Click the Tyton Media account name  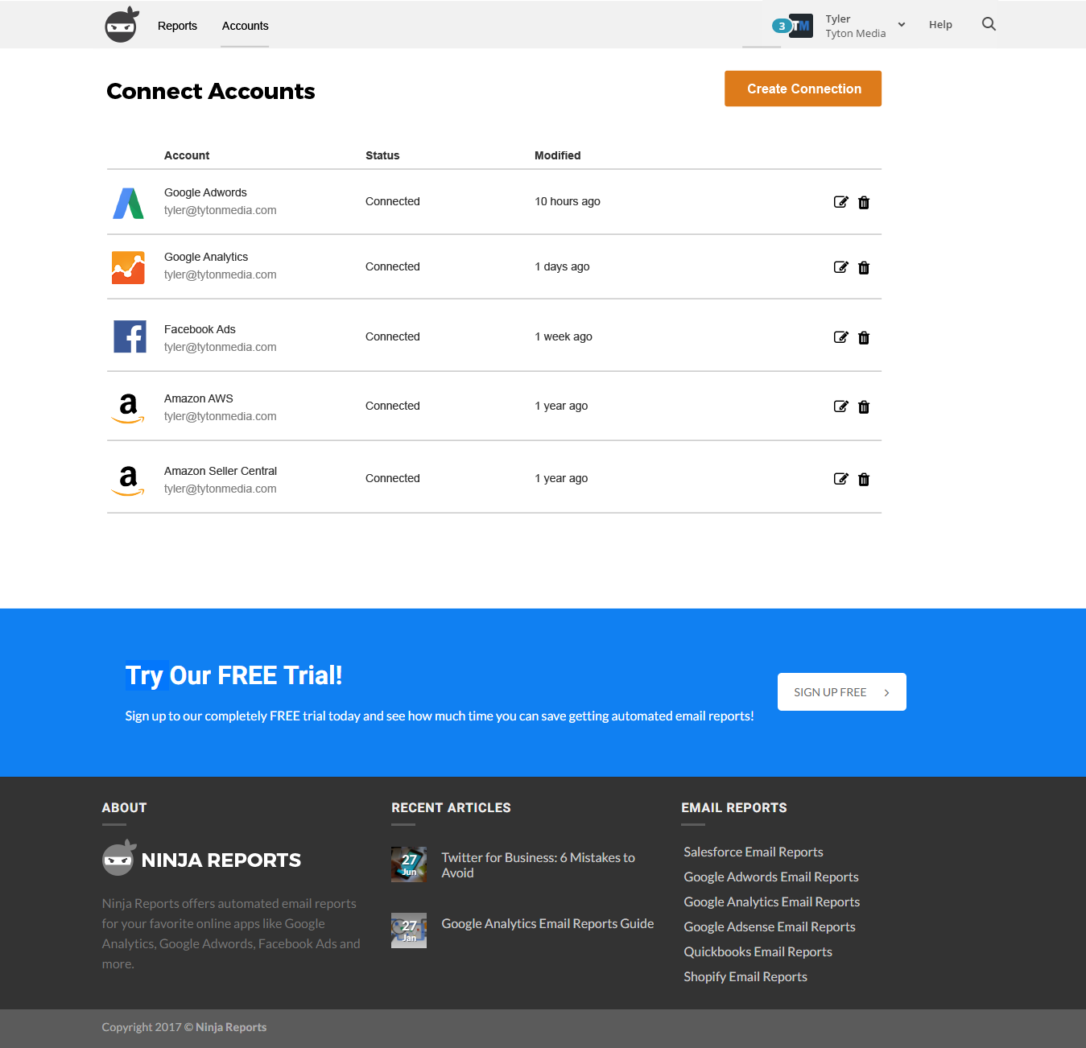pos(856,33)
